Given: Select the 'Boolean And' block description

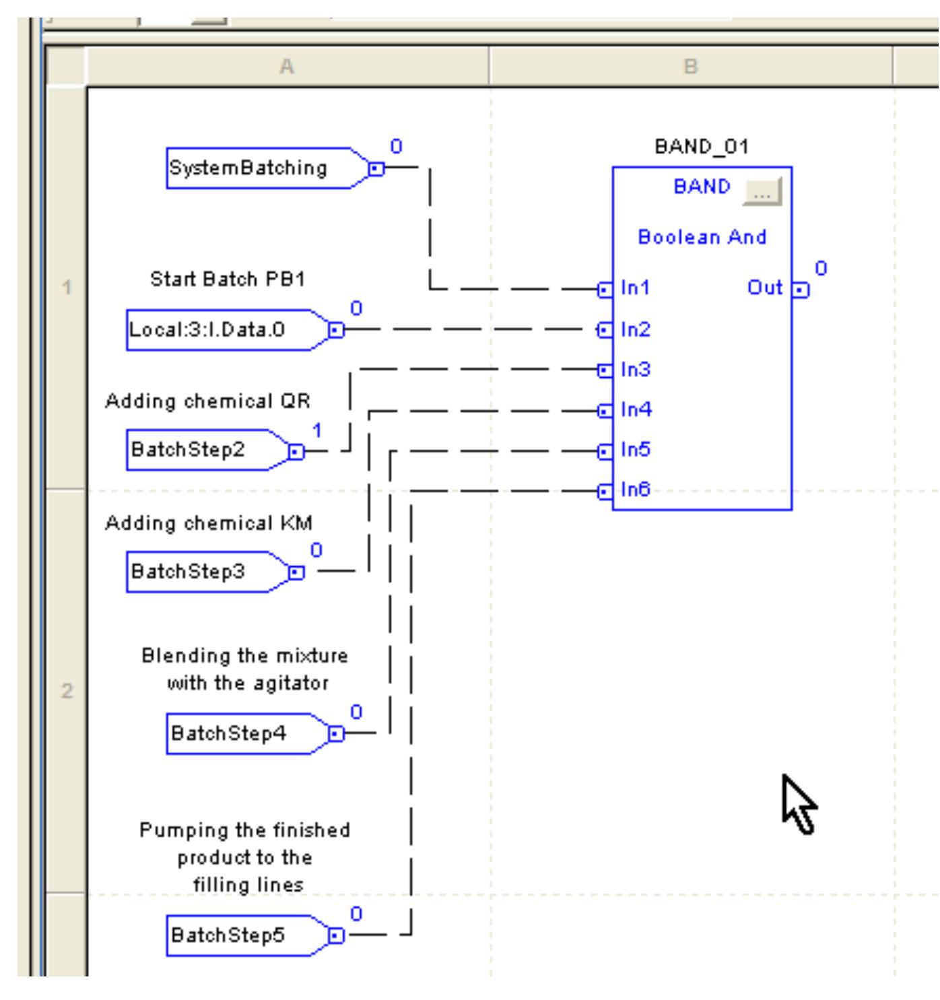Looking at the screenshot, I should point(702,237).
